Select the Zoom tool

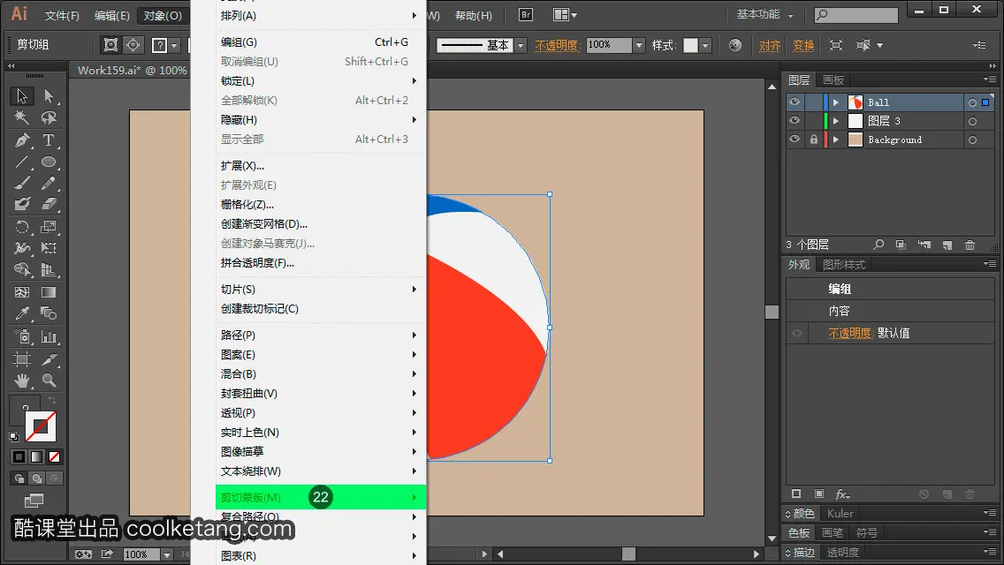coord(49,380)
